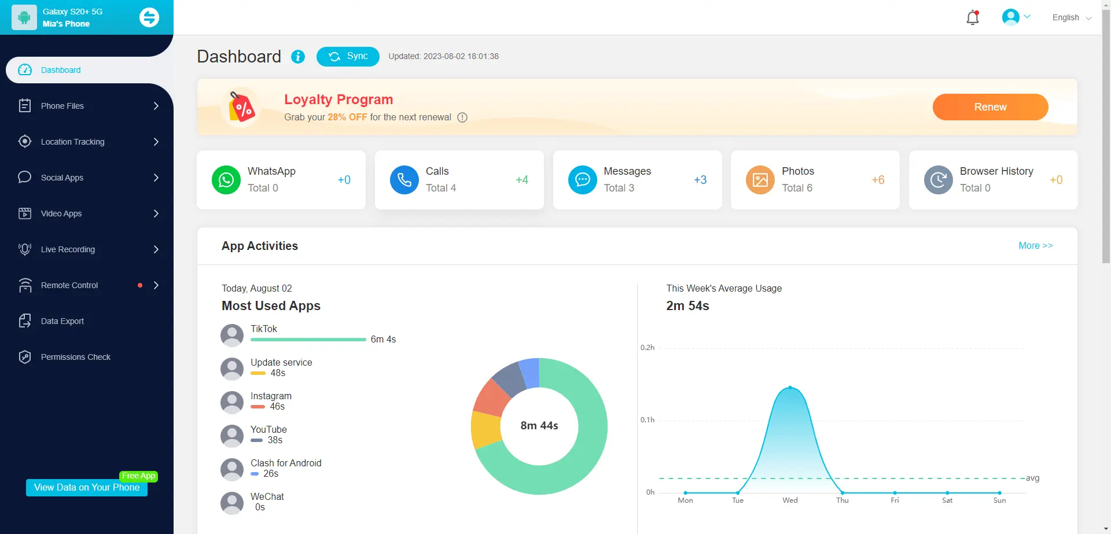Viewport: 1111px width, 534px height.
Task: Click the Browser History clock icon
Action: click(x=939, y=180)
